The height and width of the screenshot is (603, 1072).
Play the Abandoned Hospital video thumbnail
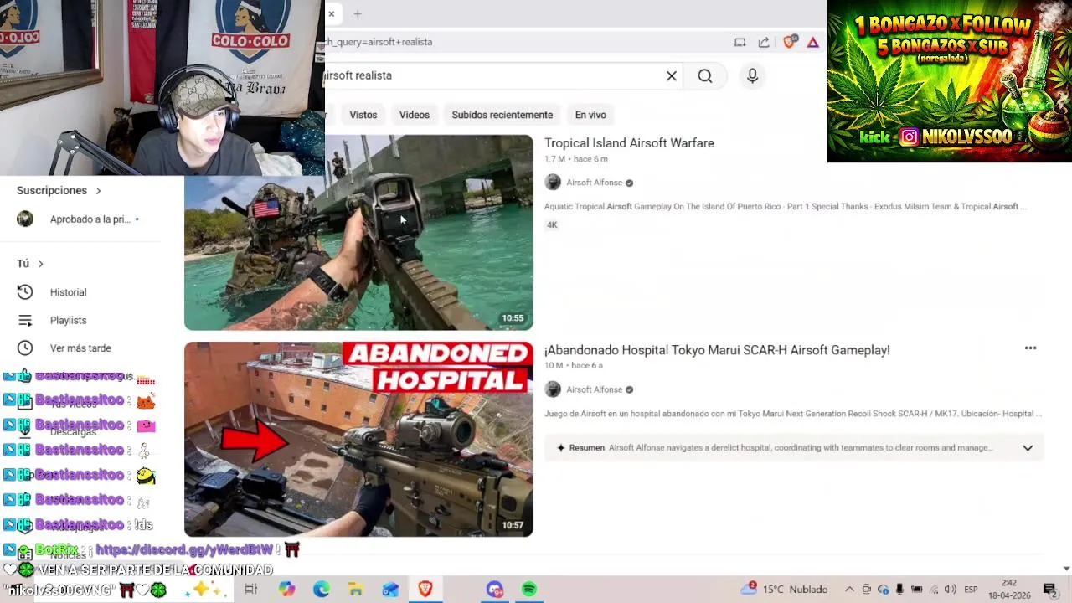tap(358, 440)
